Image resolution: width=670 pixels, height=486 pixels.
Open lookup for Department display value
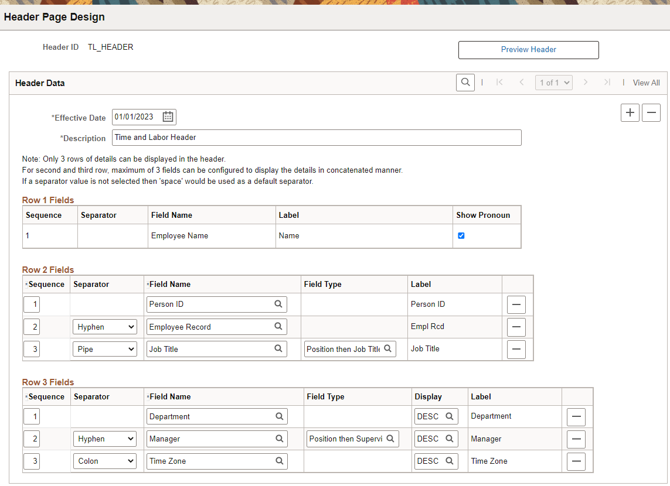450,417
